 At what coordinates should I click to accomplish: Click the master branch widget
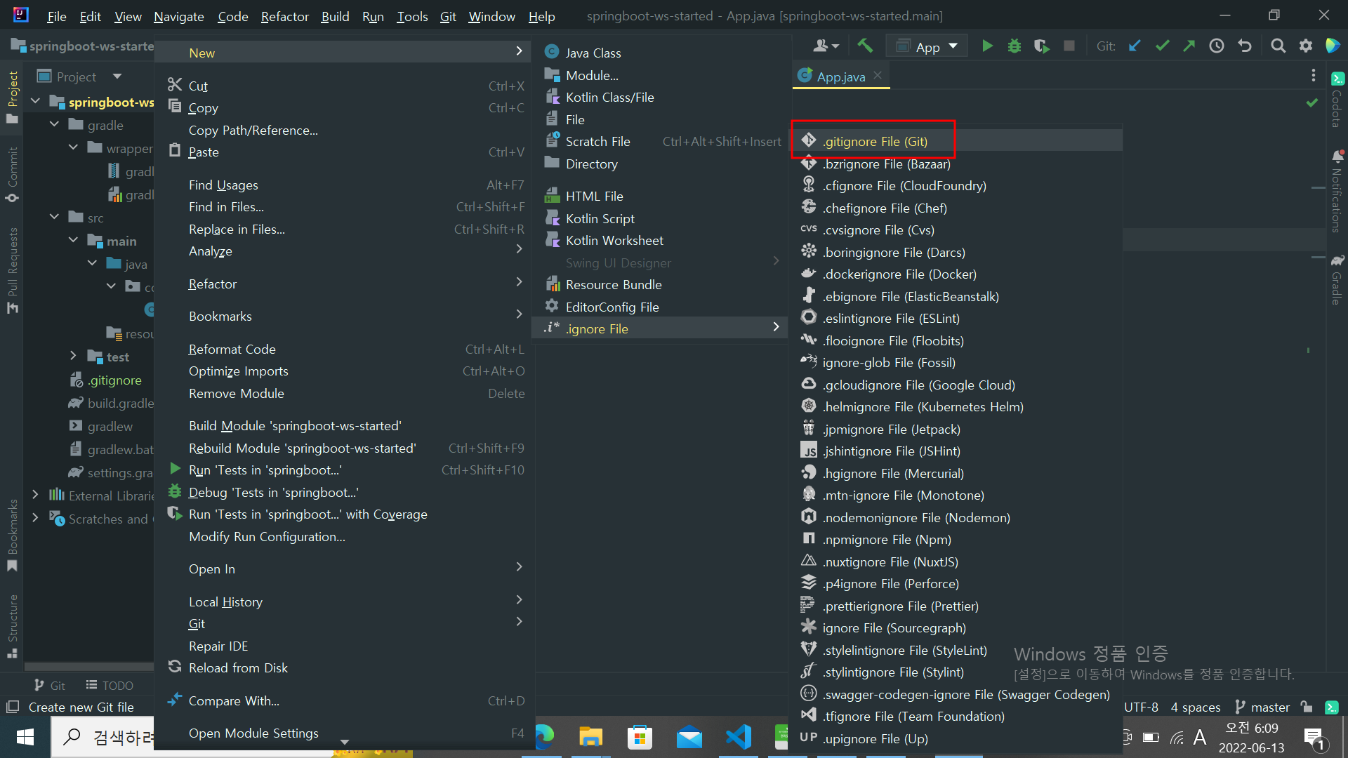pyautogui.click(x=1262, y=707)
